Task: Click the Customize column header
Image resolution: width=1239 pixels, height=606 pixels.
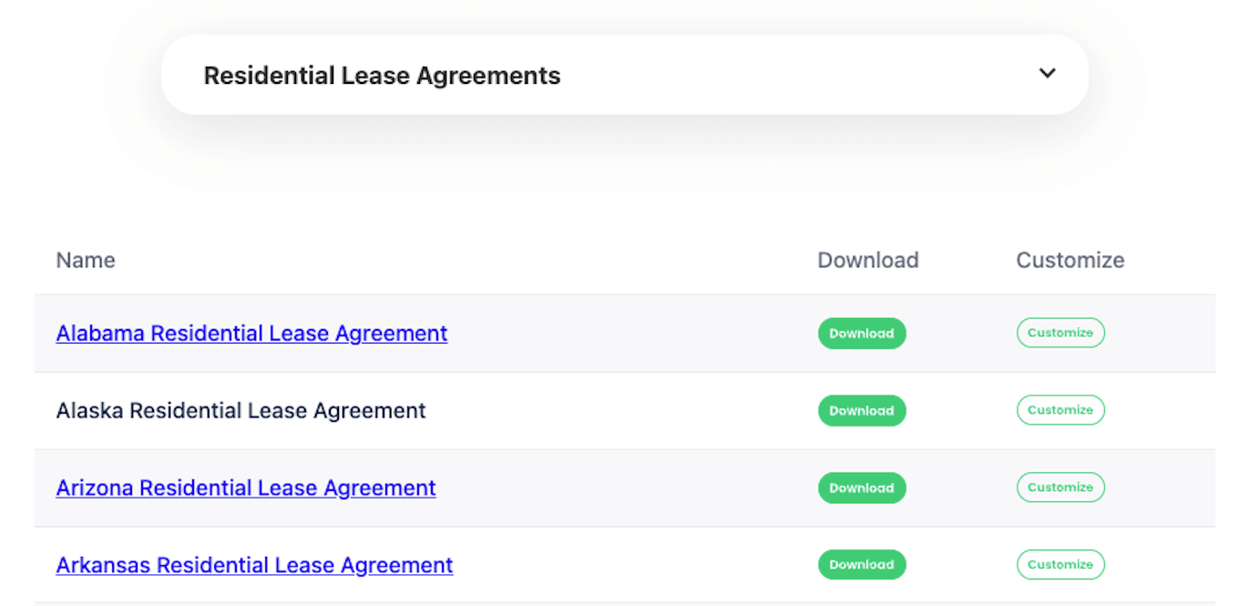Action: [x=1070, y=261]
